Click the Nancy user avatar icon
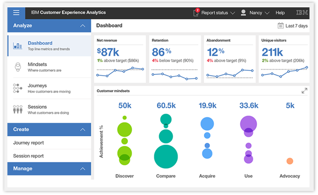The width and height of the screenshot is (318, 195). [243, 13]
